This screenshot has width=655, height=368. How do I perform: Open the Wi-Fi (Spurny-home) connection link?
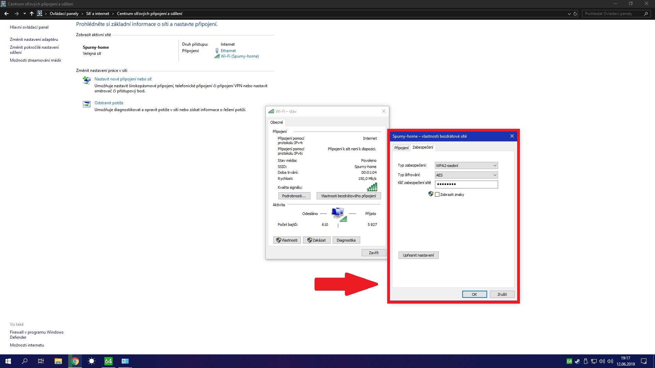point(239,56)
